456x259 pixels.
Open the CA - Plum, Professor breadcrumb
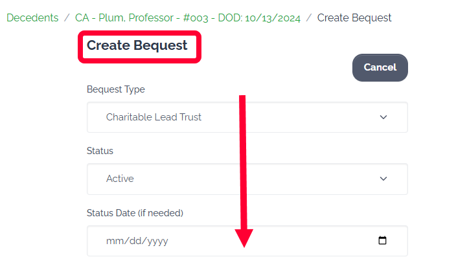(x=188, y=18)
